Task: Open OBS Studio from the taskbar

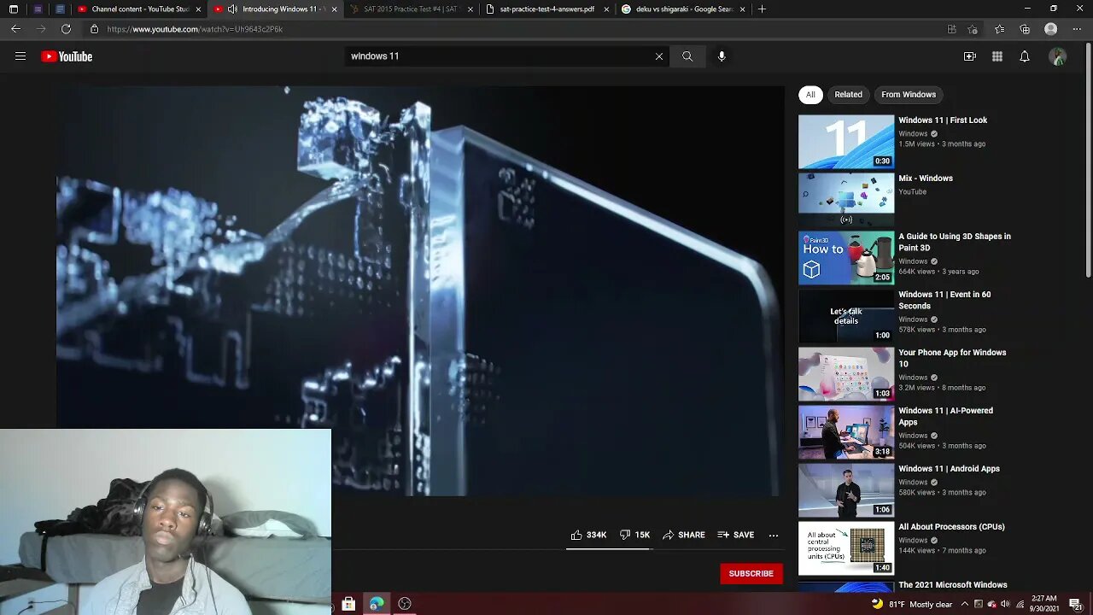Action: pyautogui.click(x=405, y=604)
